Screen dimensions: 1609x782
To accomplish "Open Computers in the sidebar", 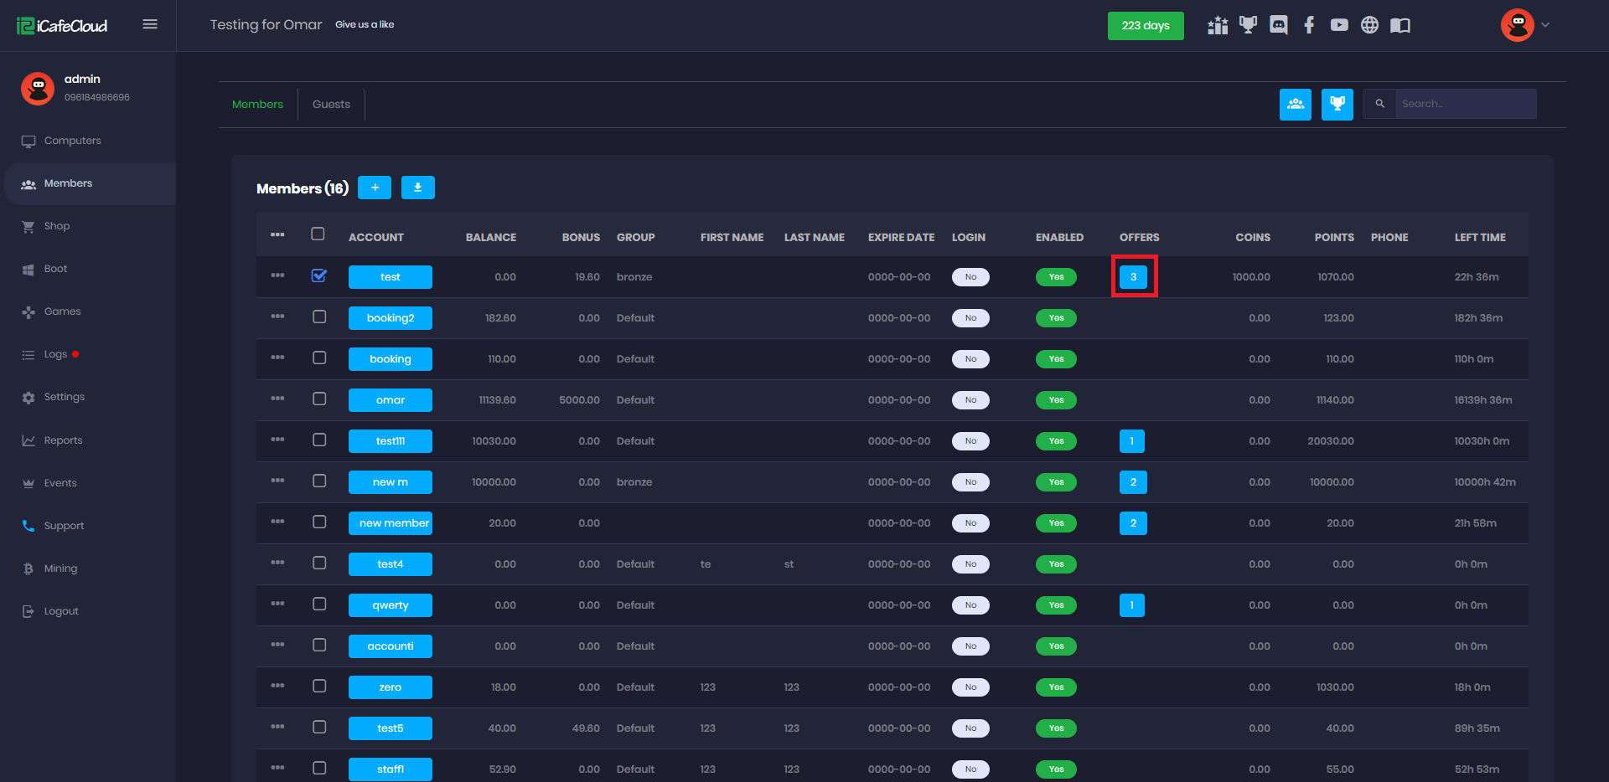I will coord(72,141).
